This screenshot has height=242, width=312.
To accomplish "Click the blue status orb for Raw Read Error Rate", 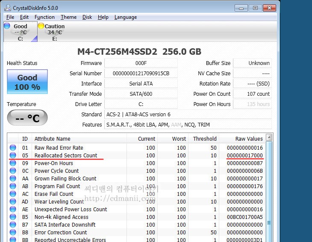I will click(x=13, y=148).
